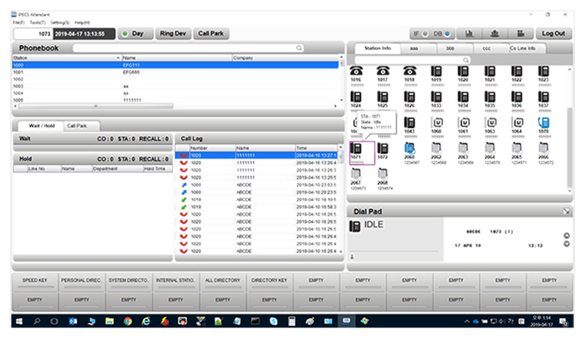
Task: Switch to bbb station group tab
Action: tap(450, 48)
